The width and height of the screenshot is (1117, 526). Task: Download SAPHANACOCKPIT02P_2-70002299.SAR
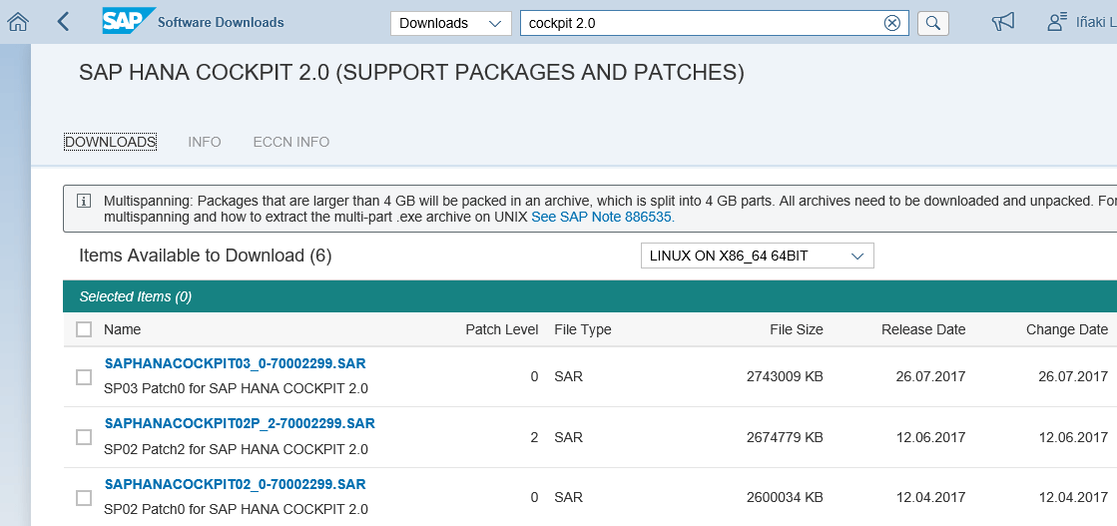[x=240, y=423]
